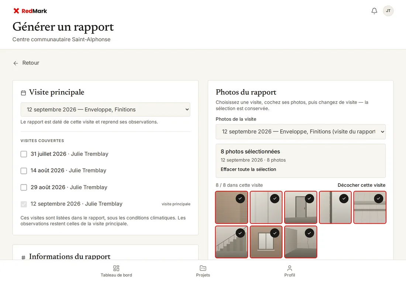Screen dimensions: 406x282
Task: Click the disabled 12 septembre 2026 checkbox
Action: 24,204
